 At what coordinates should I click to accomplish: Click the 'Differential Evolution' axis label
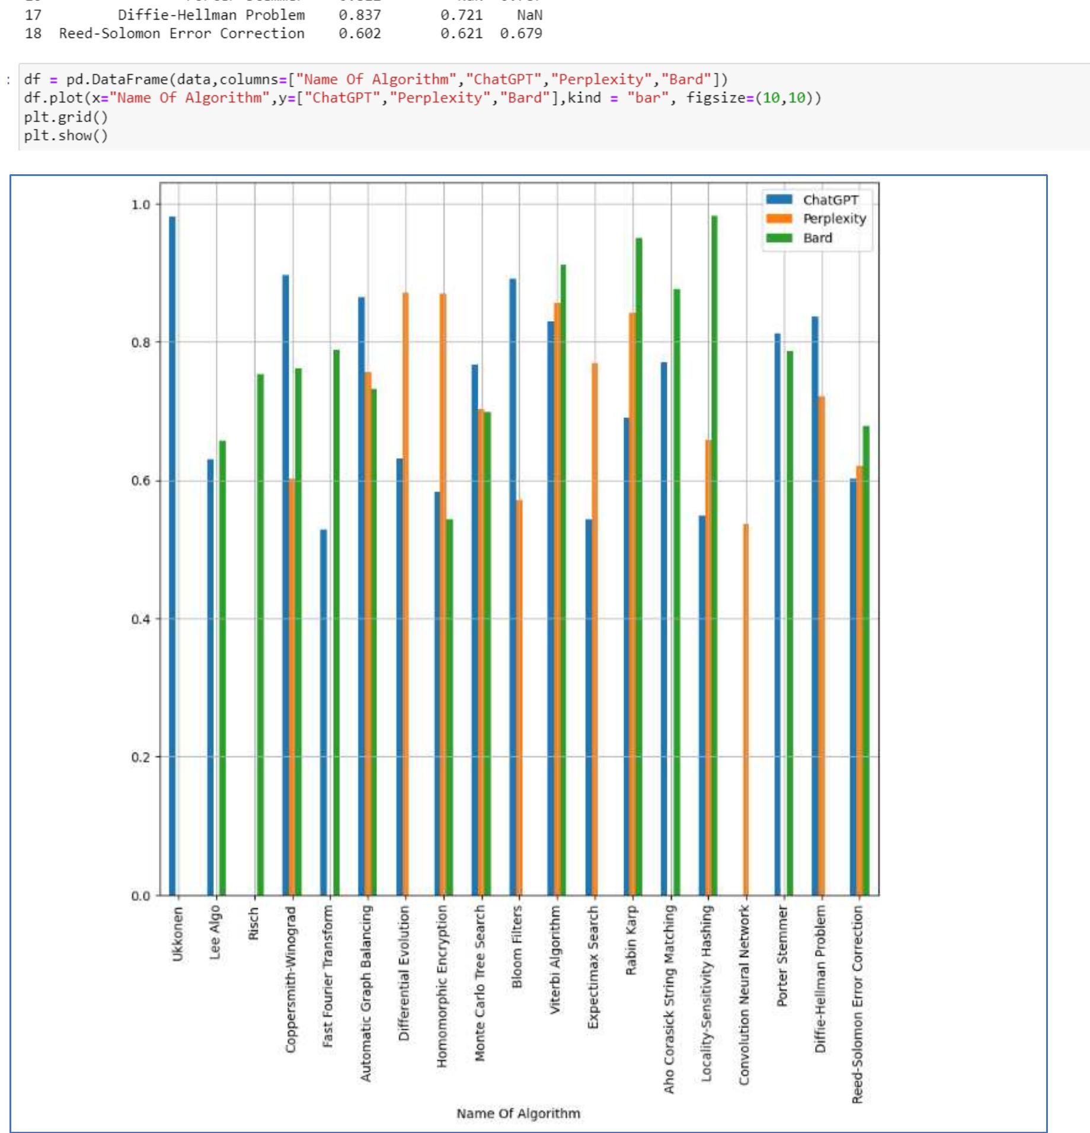(404, 974)
